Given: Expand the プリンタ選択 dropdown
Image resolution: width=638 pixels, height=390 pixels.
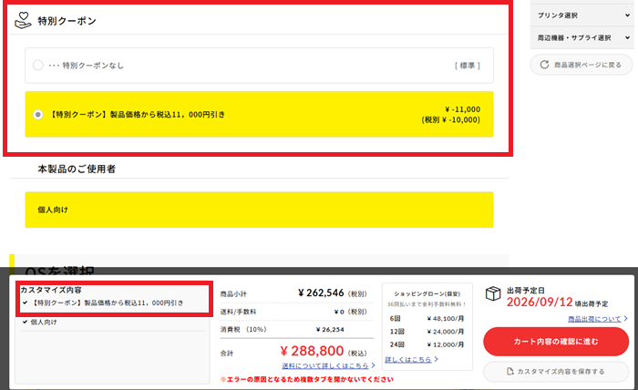Looking at the screenshot, I should pos(581,15).
